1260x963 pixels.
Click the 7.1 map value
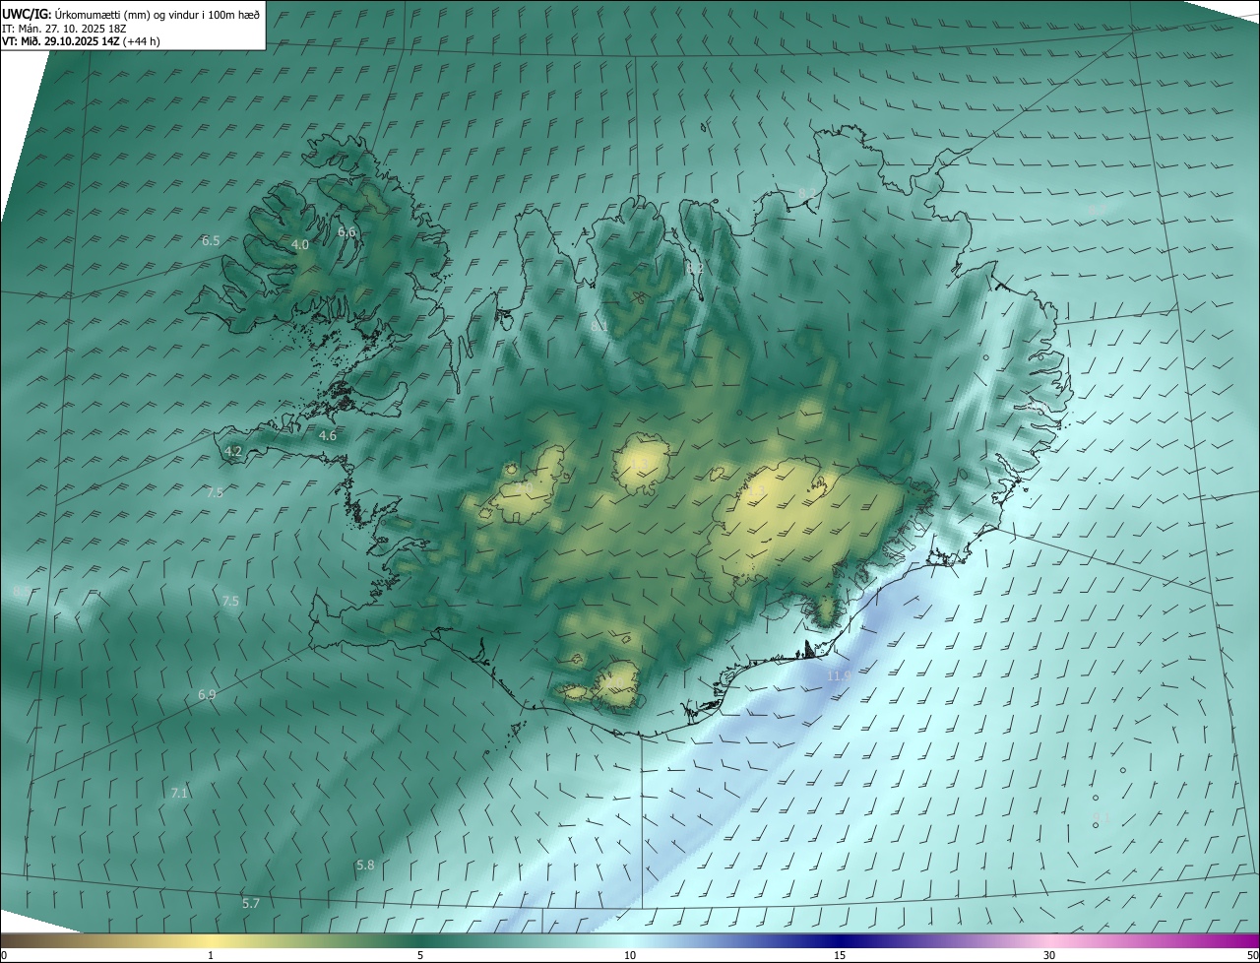click(x=179, y=793)
